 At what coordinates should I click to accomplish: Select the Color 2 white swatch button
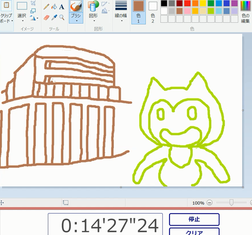point(153,6)
